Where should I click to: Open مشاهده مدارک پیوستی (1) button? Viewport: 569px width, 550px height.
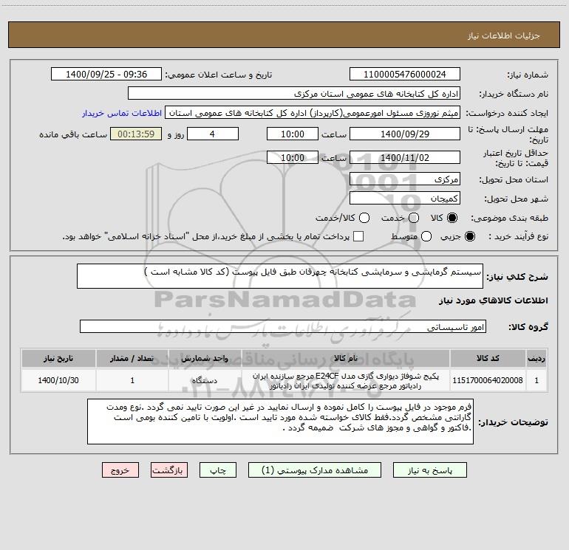click(x=315, y=470)
